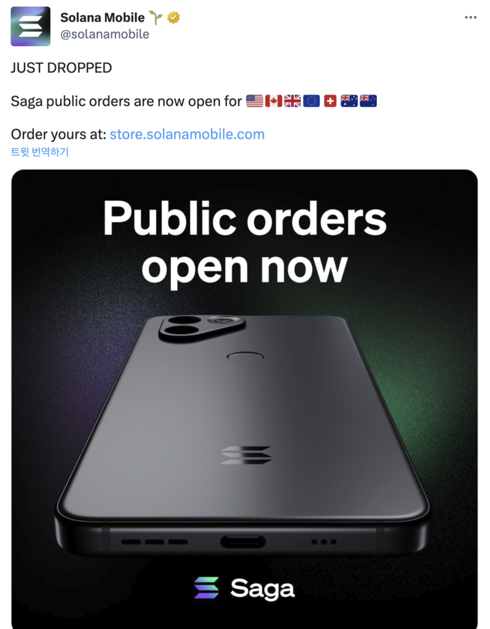
Task: Click the Solana Mobile display name
Action: pos(103,18)
